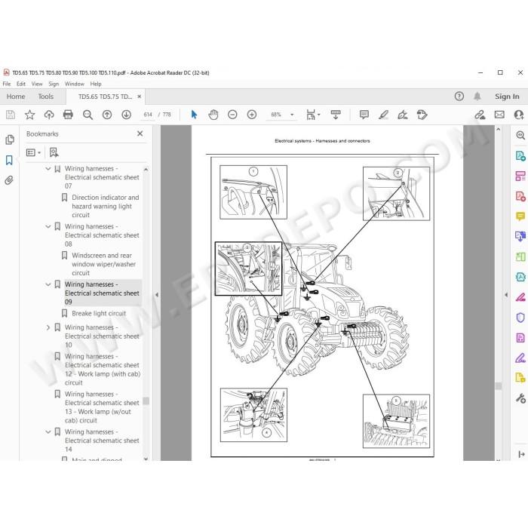
Task: Collapse left navigation pane arrow
Action: [x=157, y=295]
